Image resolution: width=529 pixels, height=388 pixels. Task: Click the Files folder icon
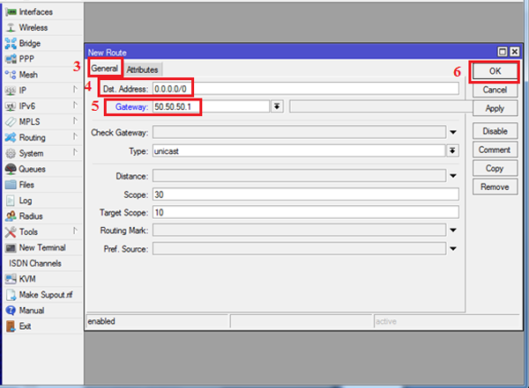(11, 185)
